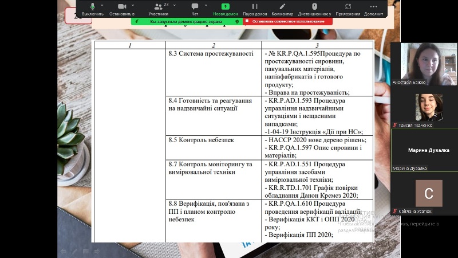This screenshot has height=258, width=458.
Task: Click text 'KR.P.QA.1.597 Опис сировини'
Action: coord(313,148)
